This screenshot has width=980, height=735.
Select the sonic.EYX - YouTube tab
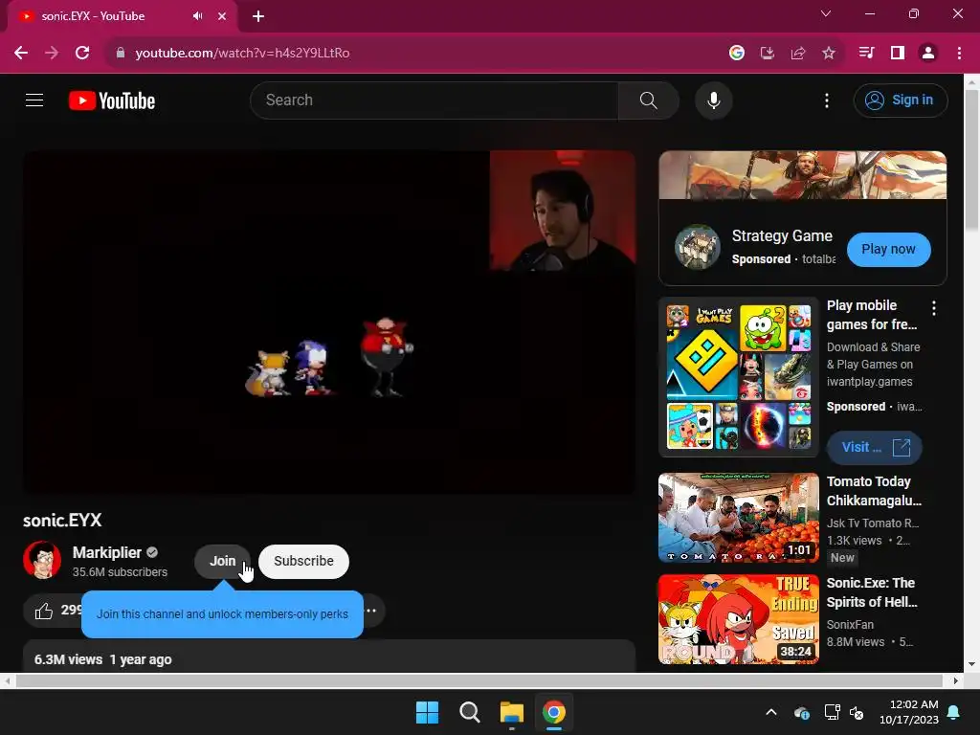click(x=122, y=16)
